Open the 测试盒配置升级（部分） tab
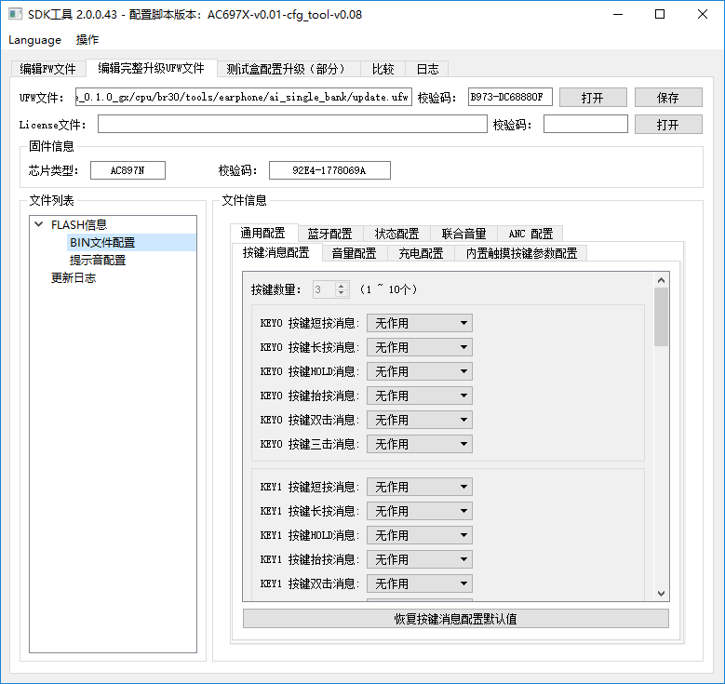Viewport: 725px width, 684px height. 288,69
